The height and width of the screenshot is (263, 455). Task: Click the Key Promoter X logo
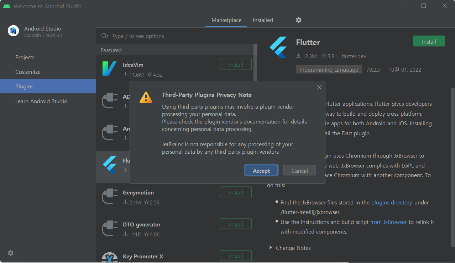(109, 258)
